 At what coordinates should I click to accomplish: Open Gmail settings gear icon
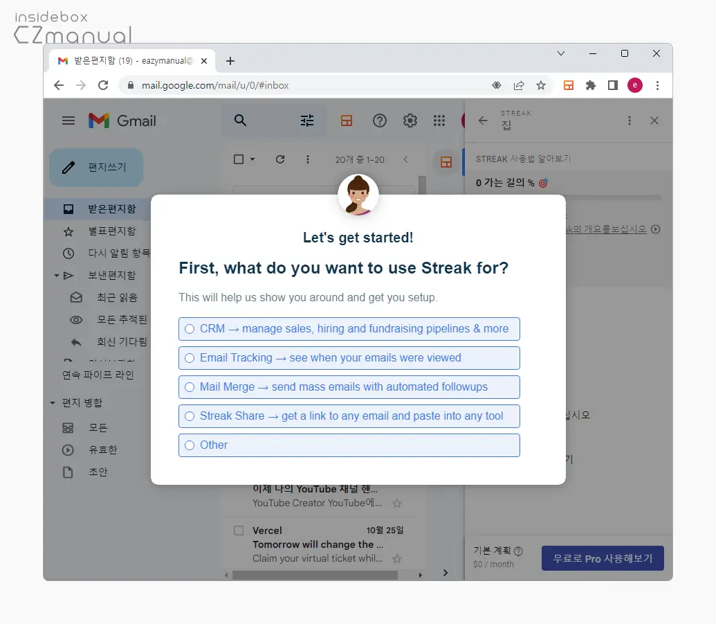pos(410,121)
